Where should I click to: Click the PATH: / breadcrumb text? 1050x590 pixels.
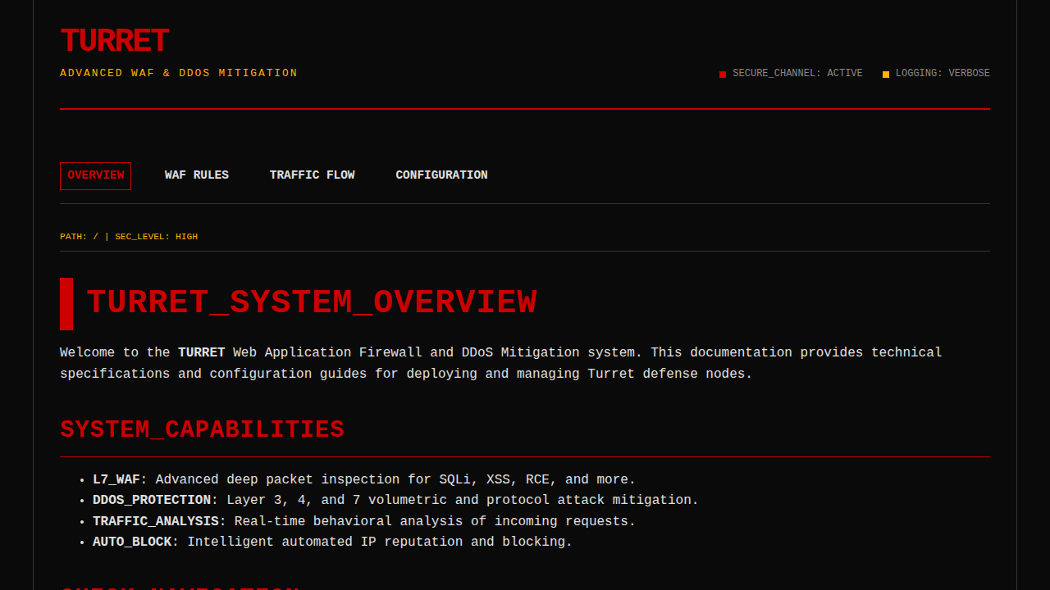pos(79,237)
